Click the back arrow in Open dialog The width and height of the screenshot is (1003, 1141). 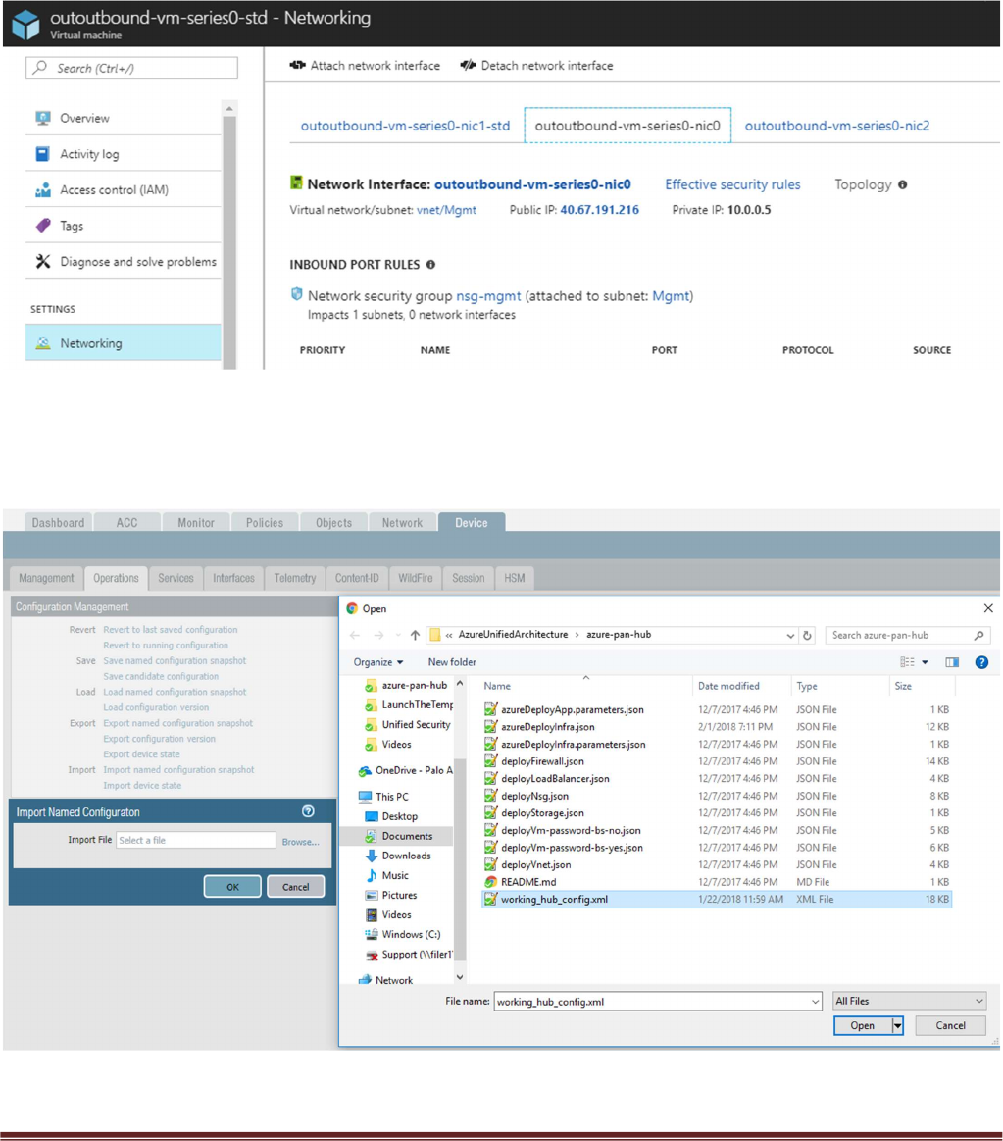[355, 636]
